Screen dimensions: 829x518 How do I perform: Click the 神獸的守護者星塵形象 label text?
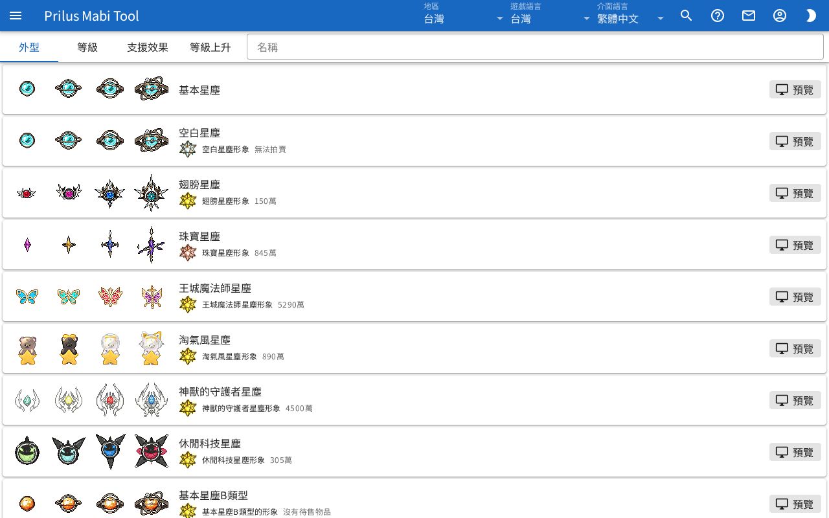[241, 408]
